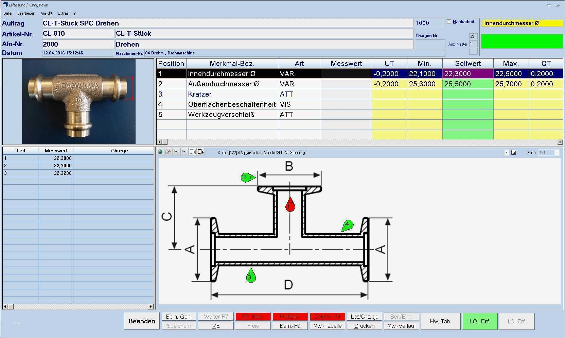This screenshot has height=338, width=565.
Task: Zoom in the drawing with plus icon
Action: pyautogui.click(x=184, y=152)
